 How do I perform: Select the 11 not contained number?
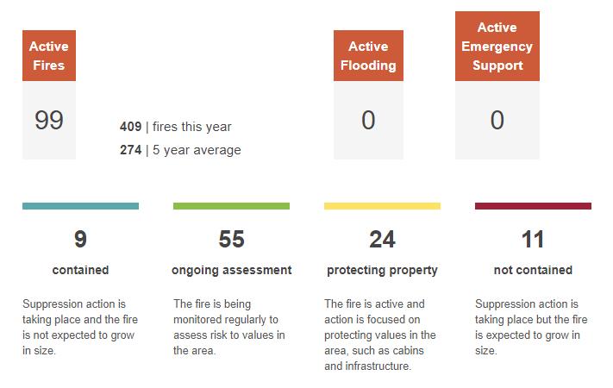click(533, 239)
